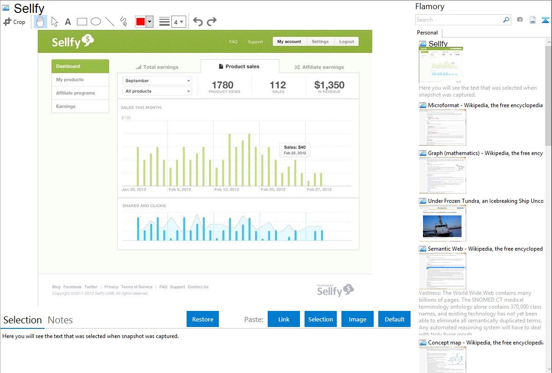Open the Microformat snapshot thumbnail

[x=442, y=127]
